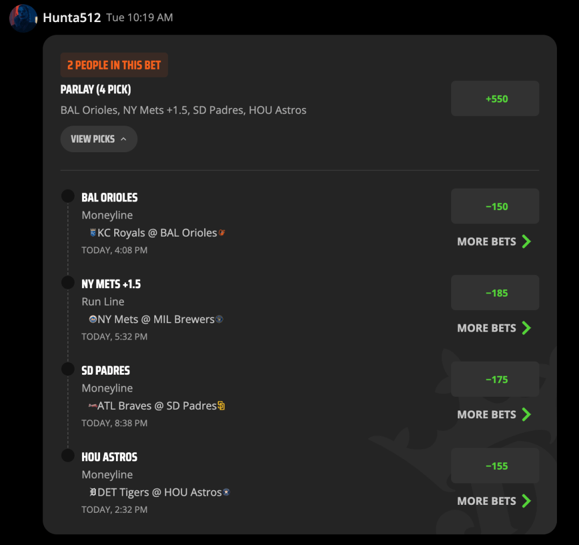
Task: Open More Bets for Tigers at Astros
Action: coord(494,501)
